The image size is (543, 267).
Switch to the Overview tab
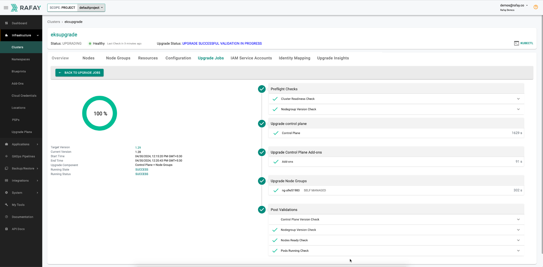[x=60, y=58]
